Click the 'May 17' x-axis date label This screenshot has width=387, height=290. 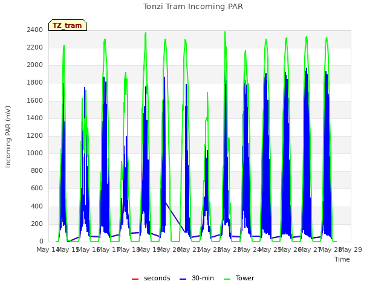coord(108,250)
